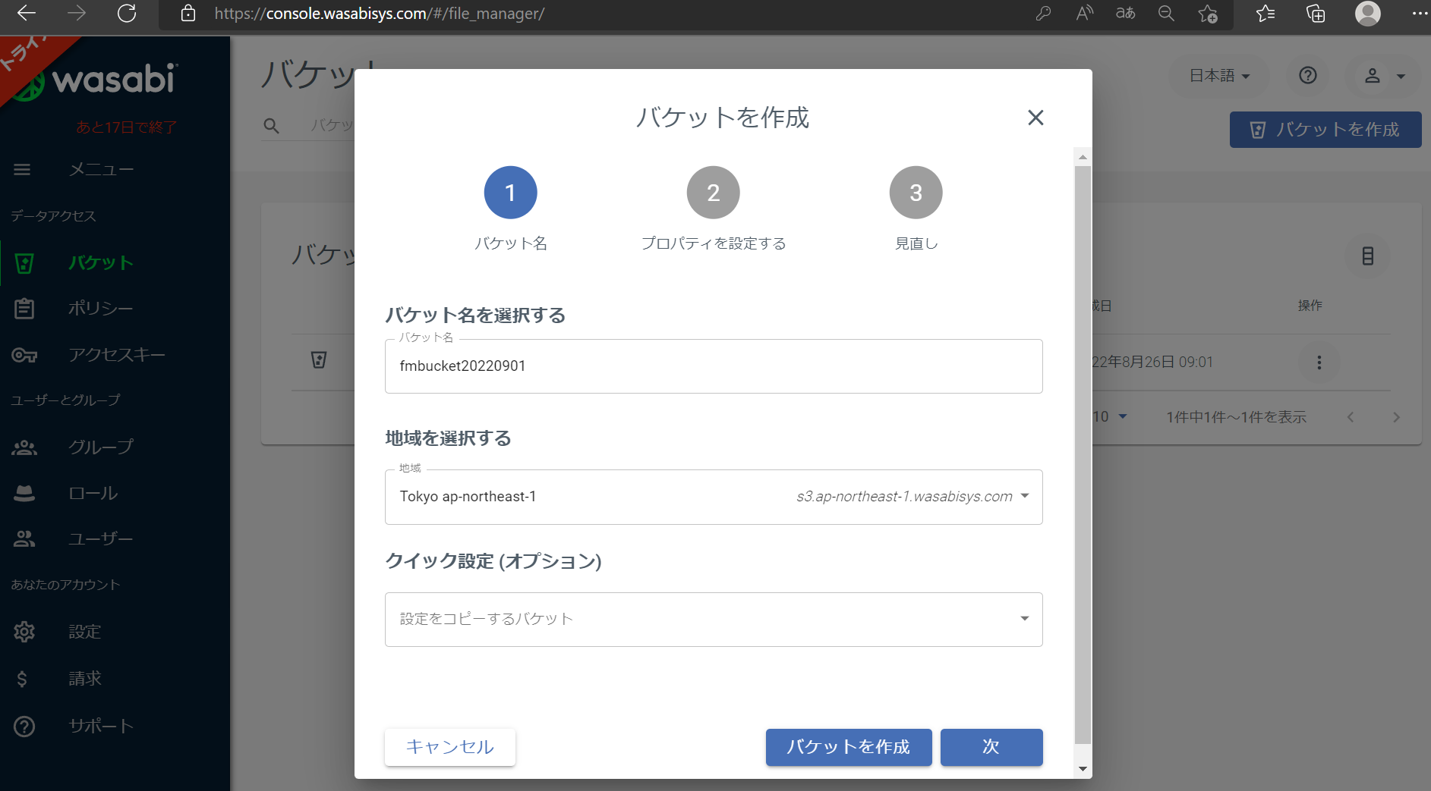
Task: Open Groups section icon in sidebar
Action: pos(24,447)
